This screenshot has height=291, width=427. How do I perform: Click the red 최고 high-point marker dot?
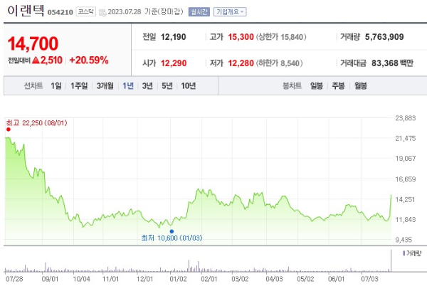[x=9, y=129]
